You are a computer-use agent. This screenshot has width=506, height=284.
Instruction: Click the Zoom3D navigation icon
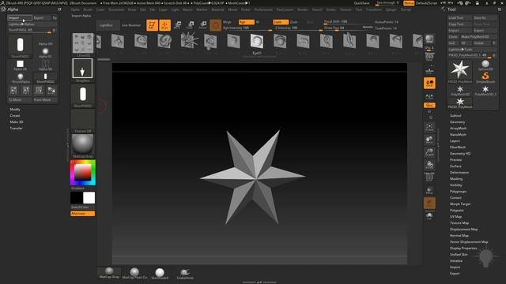(x=429, y=152)
